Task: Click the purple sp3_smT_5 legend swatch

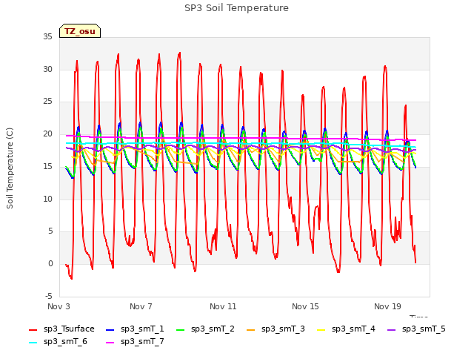Action: pyautogui.click(x=392, y=329)
